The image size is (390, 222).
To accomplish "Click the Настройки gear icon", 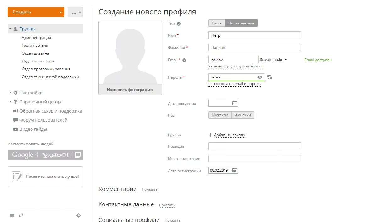I will [15, 93].
